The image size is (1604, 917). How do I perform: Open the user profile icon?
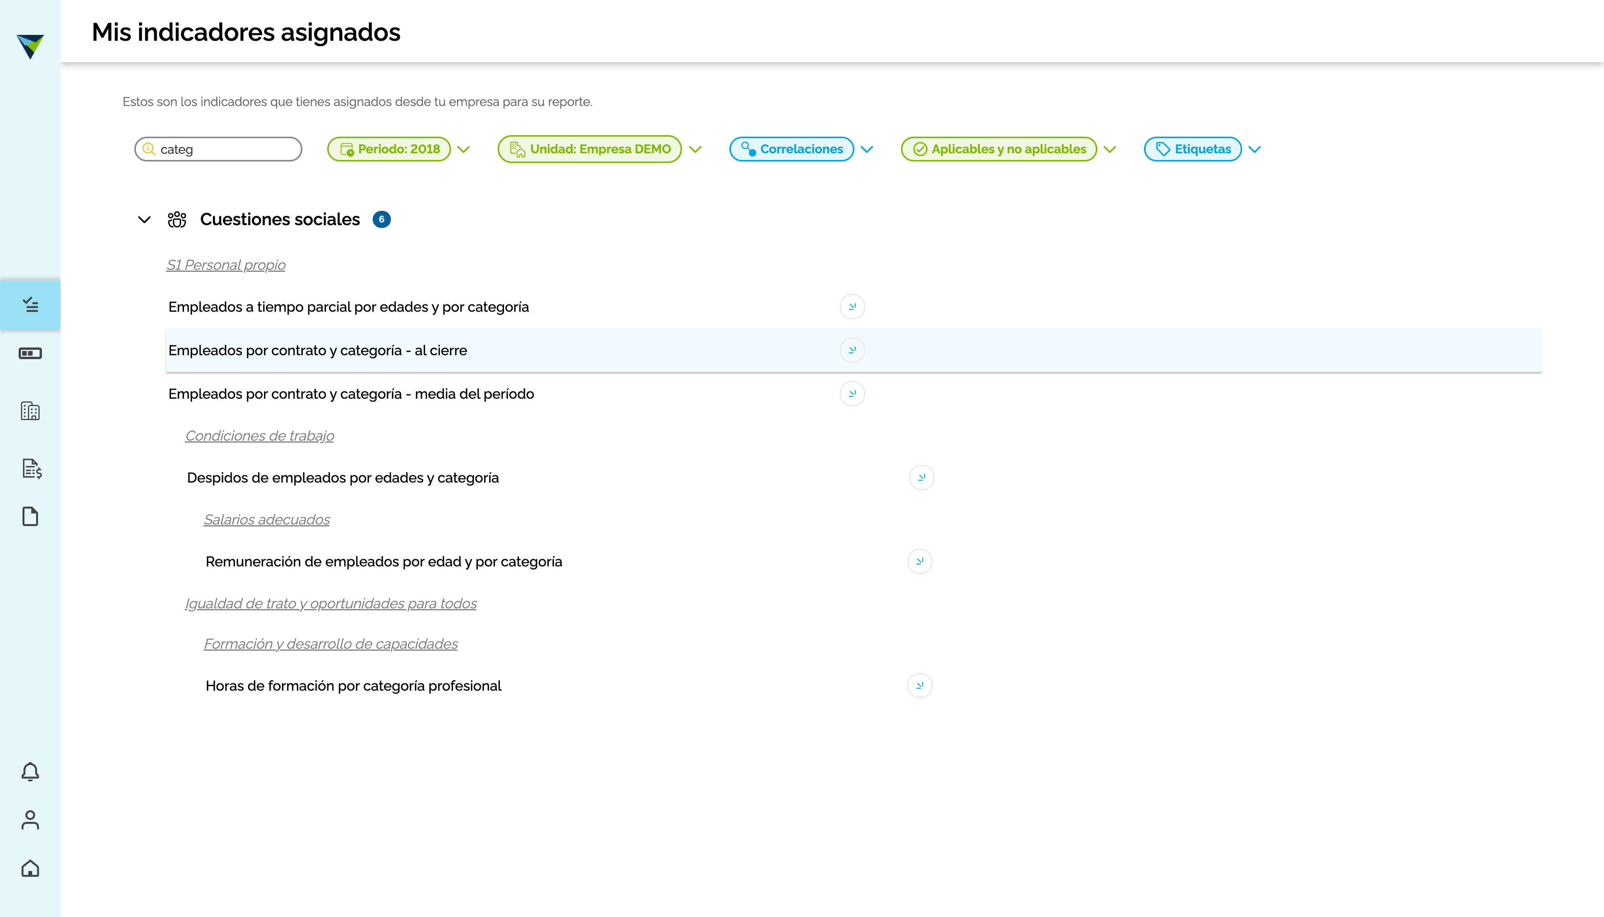[x=30, y=820]
